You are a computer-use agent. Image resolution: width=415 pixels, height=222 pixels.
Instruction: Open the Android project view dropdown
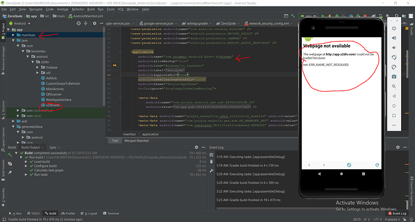(20, 23)
